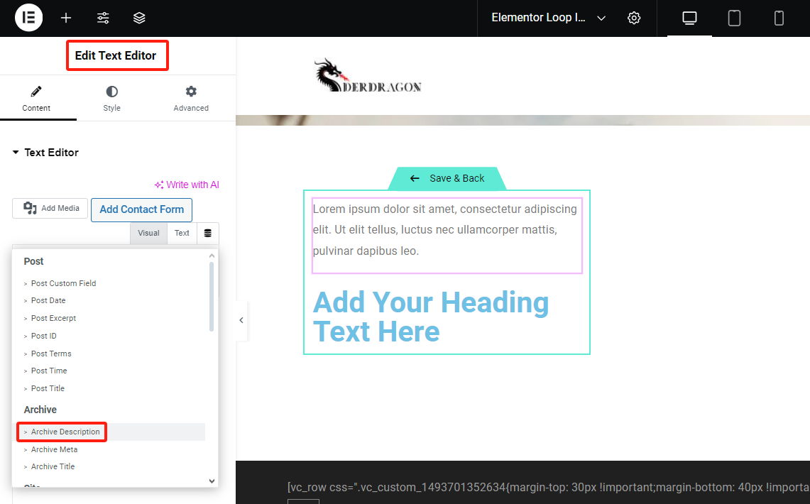This screenshot has width=810, height=504.
Task: Switch editor to Visual mode
Action: [x=148, y=233]
